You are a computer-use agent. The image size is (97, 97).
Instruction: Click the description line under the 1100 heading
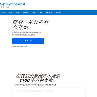tap(36, 85)
